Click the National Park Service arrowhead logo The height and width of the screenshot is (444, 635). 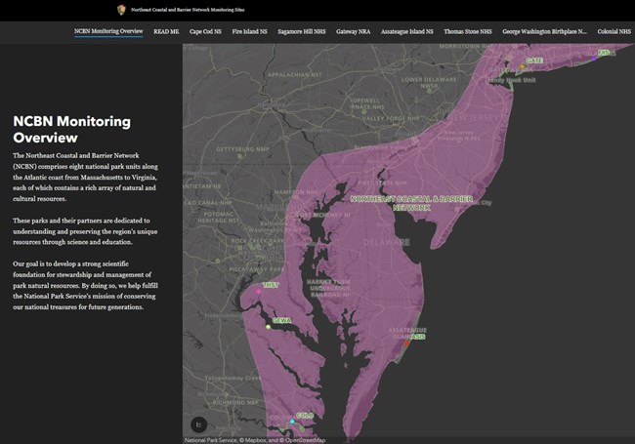pos(121,9)
